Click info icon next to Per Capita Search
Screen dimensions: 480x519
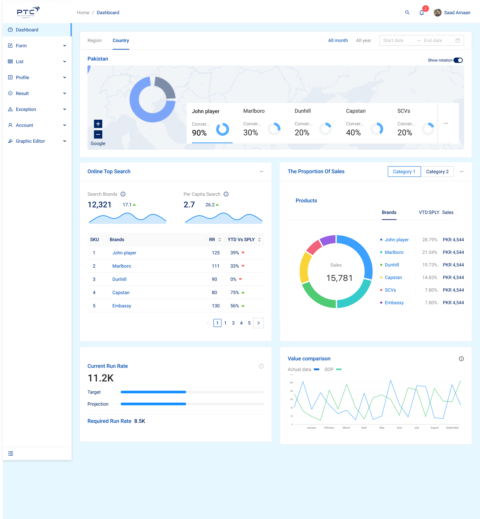click(226, 194)
